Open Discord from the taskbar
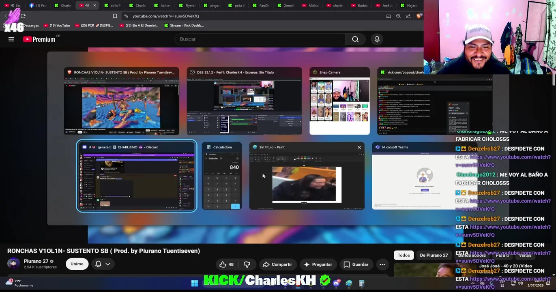The image size is (556, 292). click(336, 283)
